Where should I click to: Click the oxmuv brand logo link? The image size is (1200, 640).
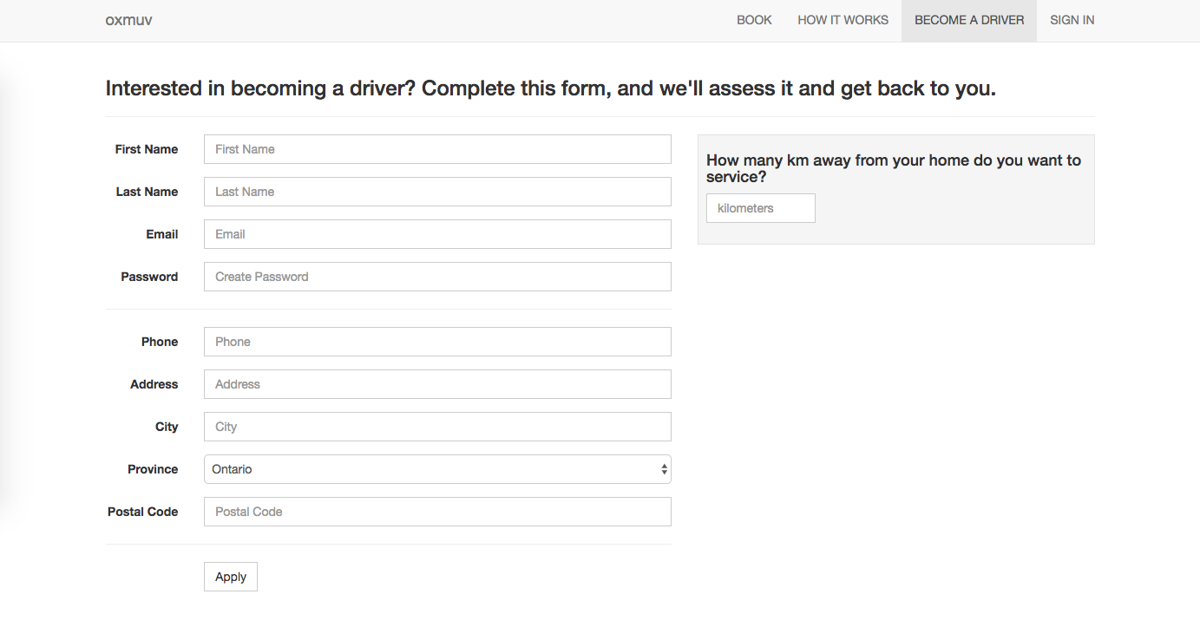click(x=129, y=20)
